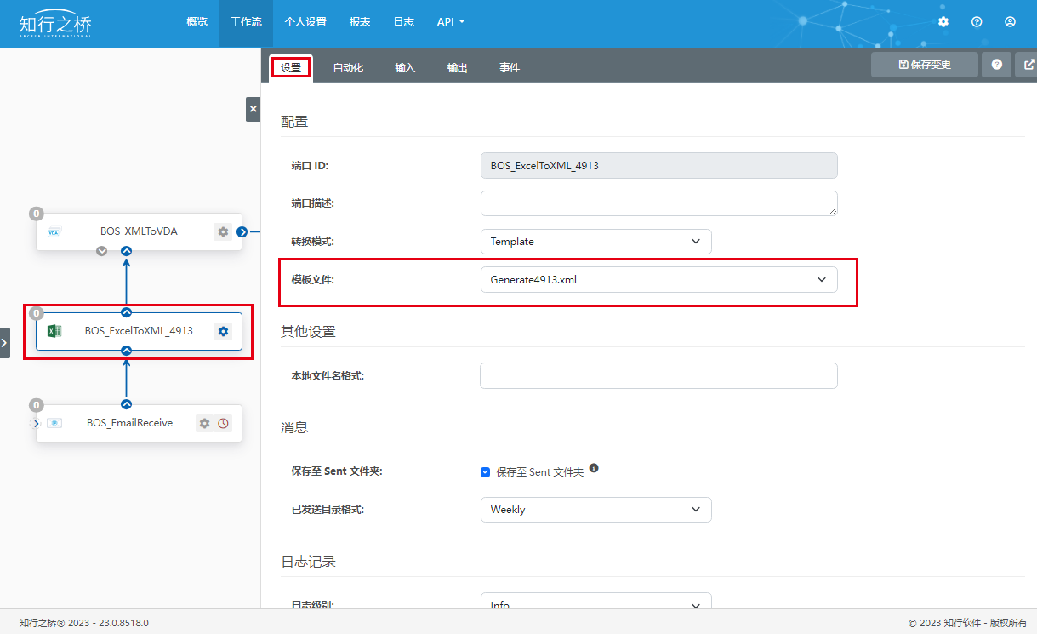Close the connector settings panel with X

pyautogui.click(x=253, y=110)
